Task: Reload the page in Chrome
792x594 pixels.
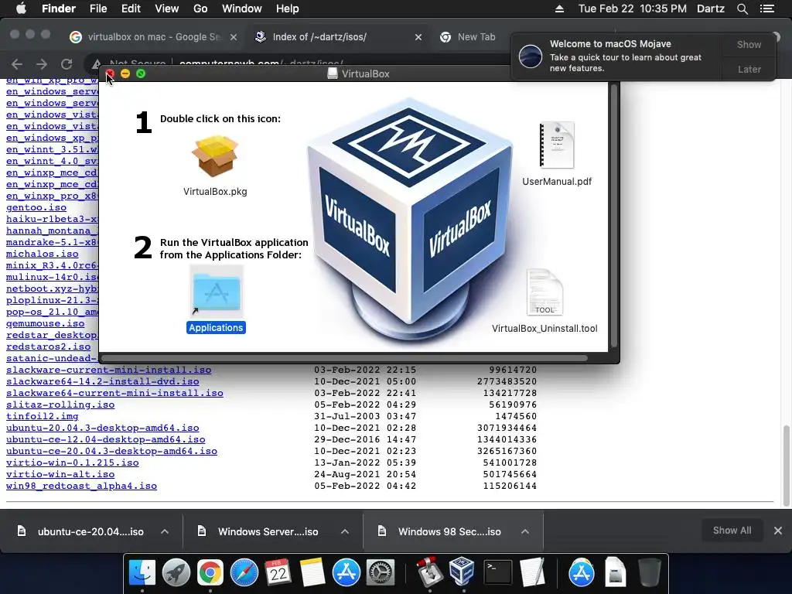Action: [x=67, y=64]
